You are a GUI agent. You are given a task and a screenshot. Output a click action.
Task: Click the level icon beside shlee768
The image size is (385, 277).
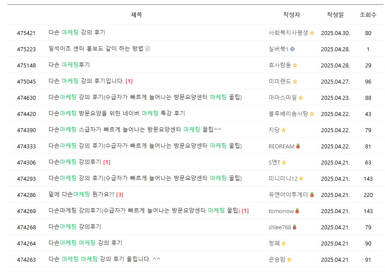click(295, 227)
